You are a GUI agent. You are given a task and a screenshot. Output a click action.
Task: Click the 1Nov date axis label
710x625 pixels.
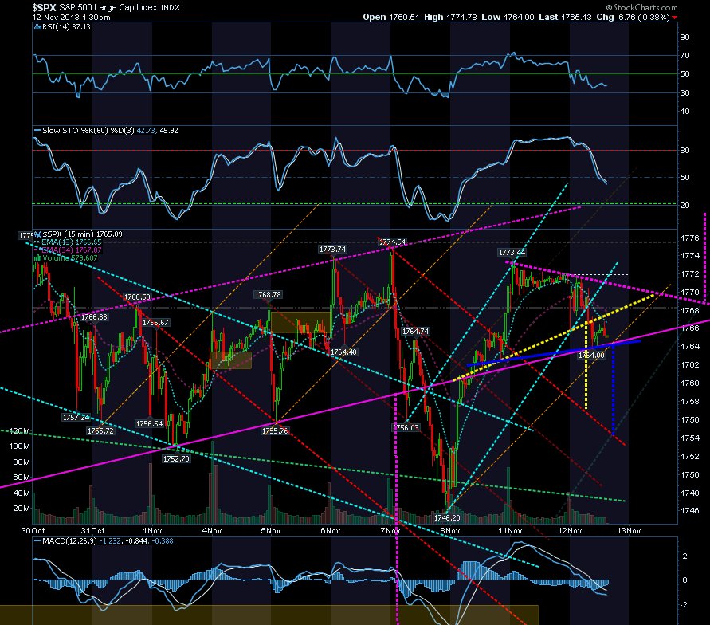coord(152,530)
